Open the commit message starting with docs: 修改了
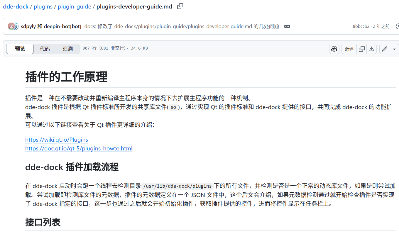Screen dimensions: 399x234 (x=182, y=26)
